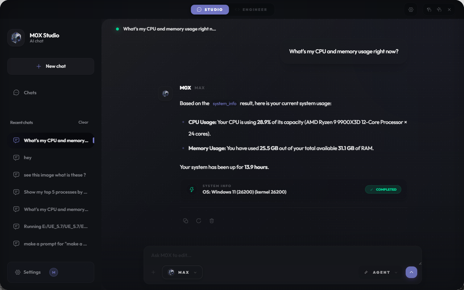
Task: Start a New chat
Action: coord(51,66)
